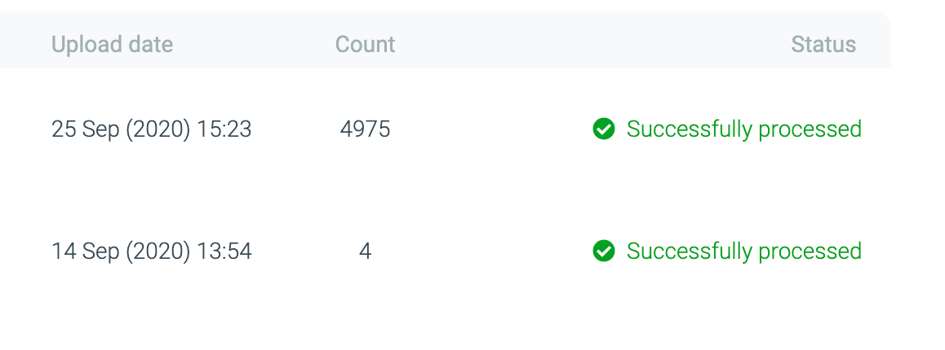
Task: Click blank space between 4975 and its status
Action: (490, 129)
